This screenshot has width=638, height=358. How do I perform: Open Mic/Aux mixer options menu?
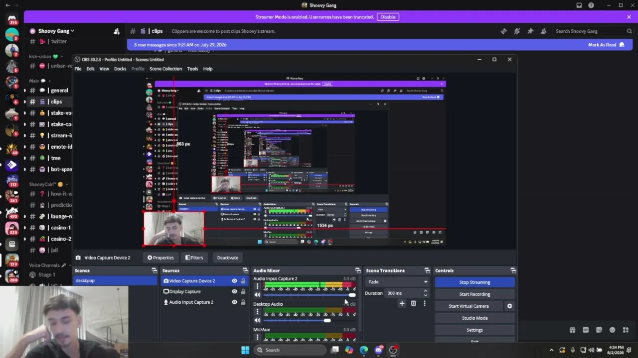tap(257, 338)
